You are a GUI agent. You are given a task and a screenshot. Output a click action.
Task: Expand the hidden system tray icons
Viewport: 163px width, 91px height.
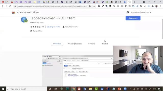pyautogui.click(x=130, y=89)
